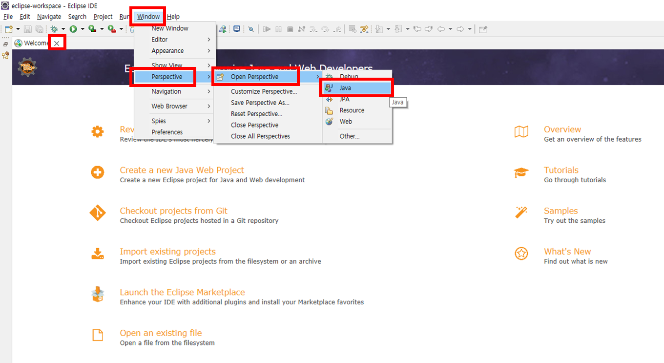This screenshot has height=363, width=664.
Task: Open the Tutorials link
Action: tap(561, 170)
